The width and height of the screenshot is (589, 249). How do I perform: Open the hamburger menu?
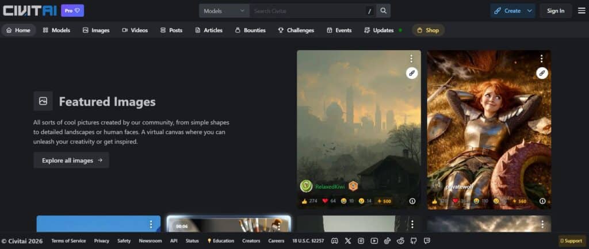582,11
